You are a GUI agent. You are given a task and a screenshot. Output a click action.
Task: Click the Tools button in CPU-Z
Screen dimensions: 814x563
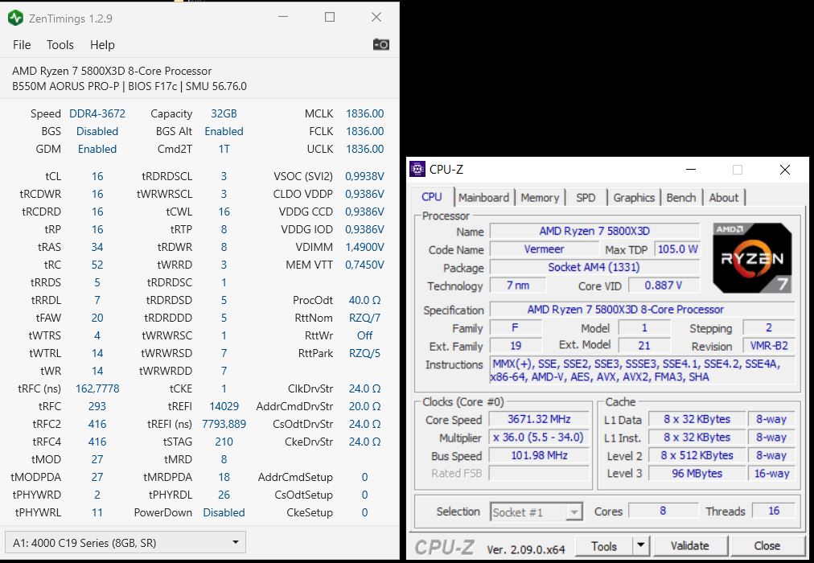tap(604, 546)
